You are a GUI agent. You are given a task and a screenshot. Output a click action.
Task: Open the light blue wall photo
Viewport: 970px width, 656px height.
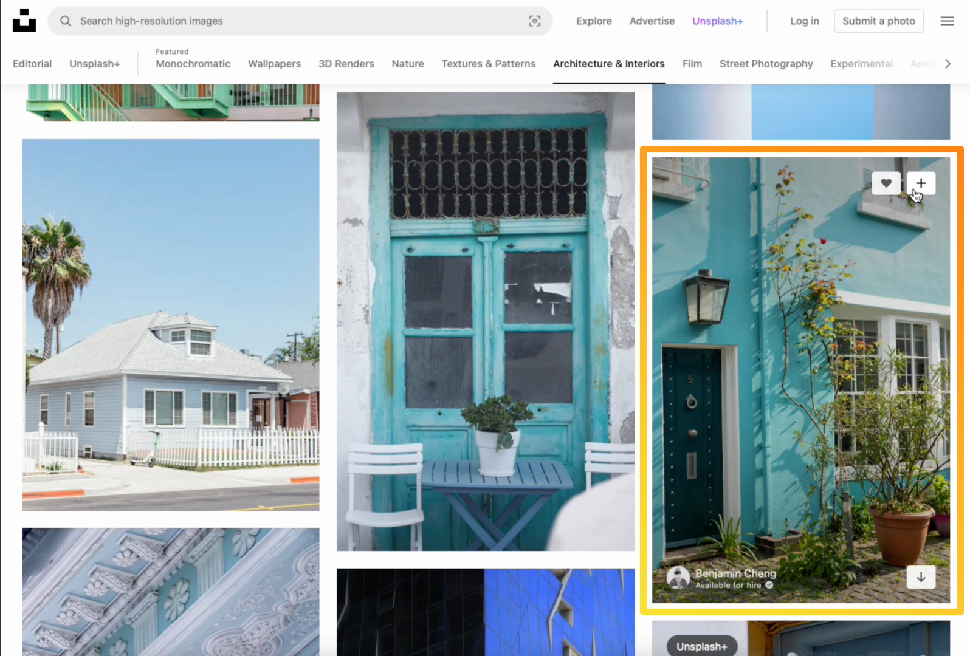801,112
